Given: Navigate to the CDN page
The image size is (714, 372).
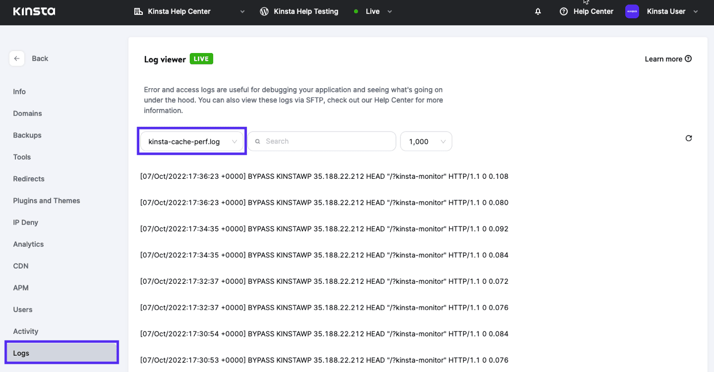Looking at the screenshot, I should [20, 265].
